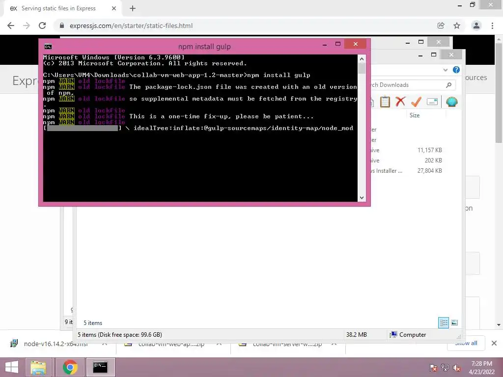Click the teal shell icon in Explorer toolbar
The image size is (503, 377).
452,102
